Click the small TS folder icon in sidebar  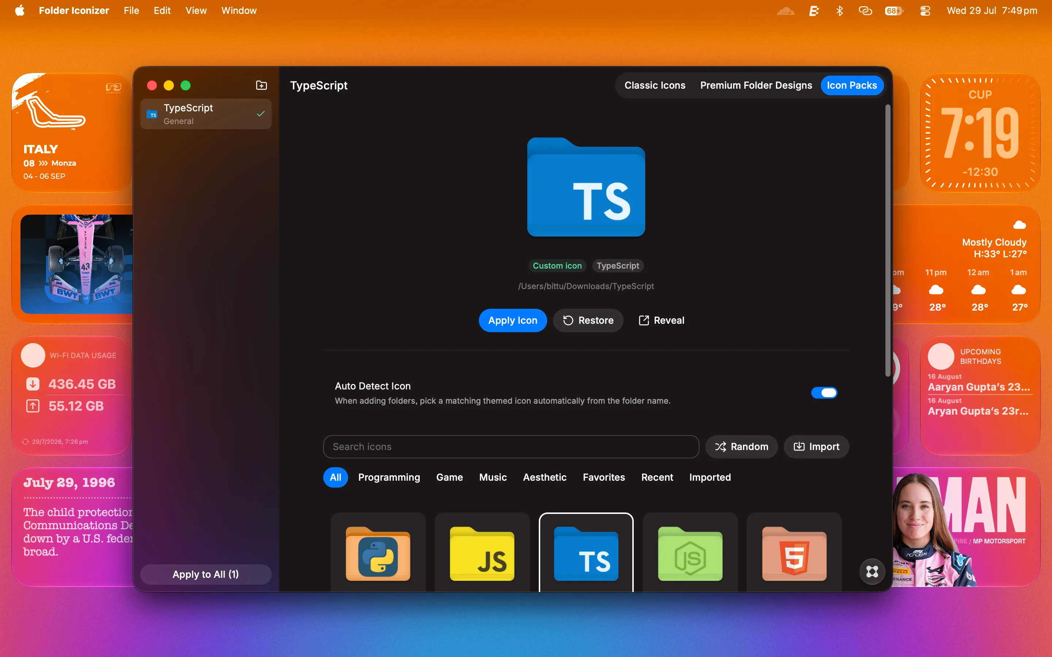coord(152,114)
